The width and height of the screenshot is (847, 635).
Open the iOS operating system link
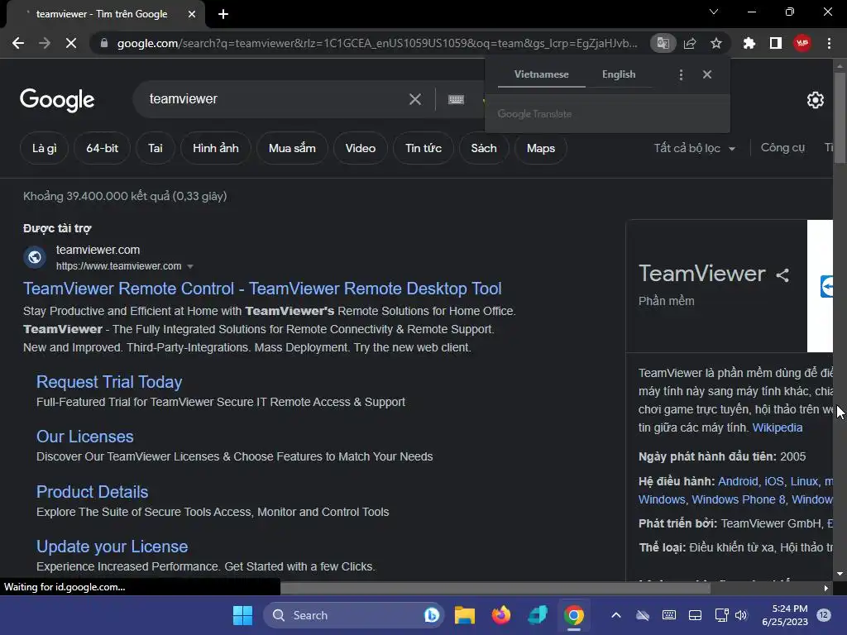pos(774,481)
